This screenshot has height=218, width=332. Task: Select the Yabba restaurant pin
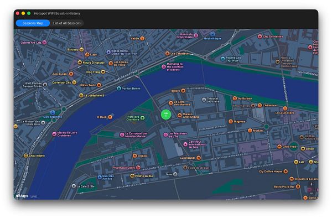click(142, 39)
